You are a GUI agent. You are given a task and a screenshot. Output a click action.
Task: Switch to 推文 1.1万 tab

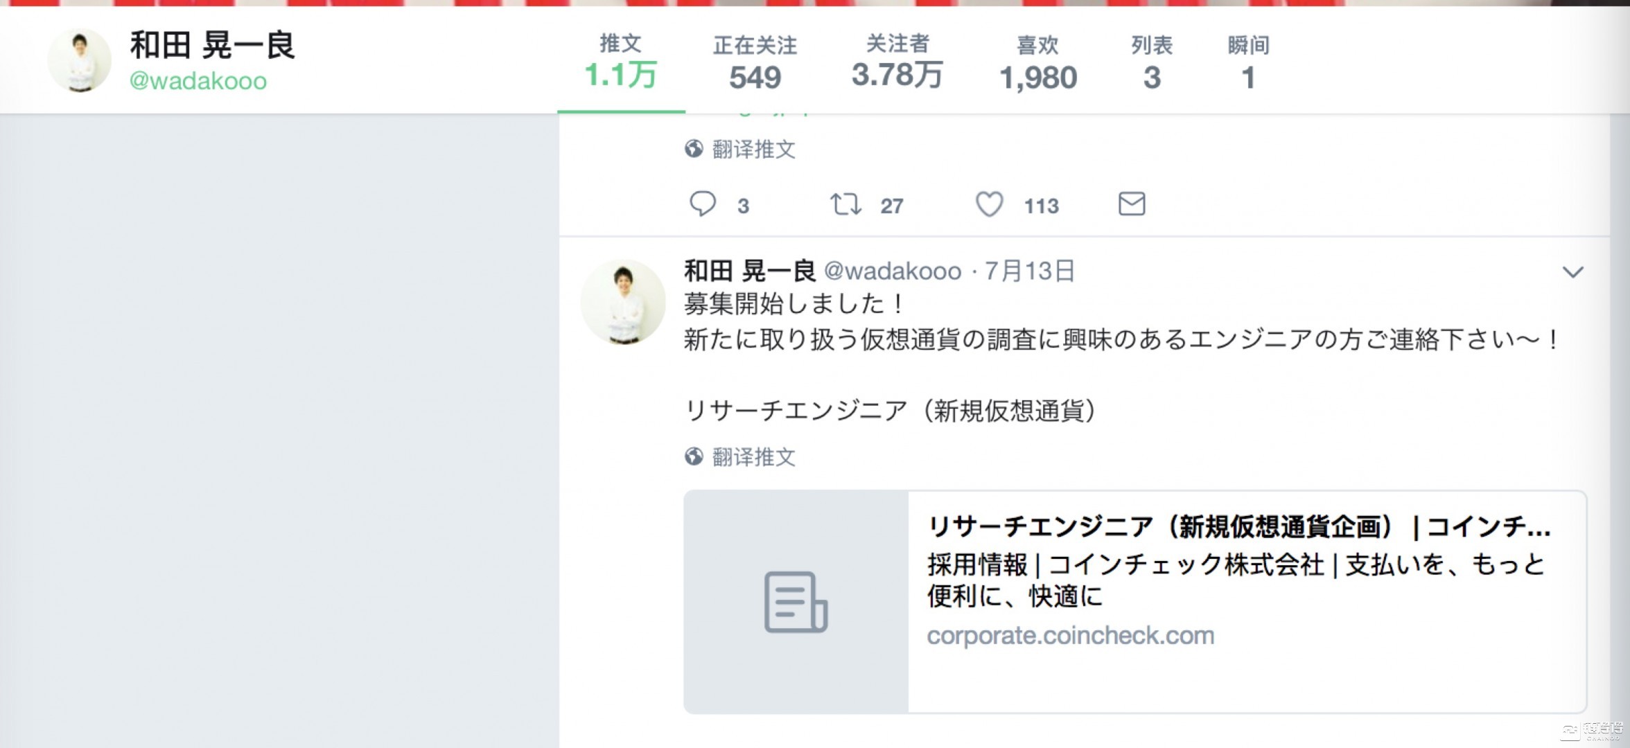[620, 62]
